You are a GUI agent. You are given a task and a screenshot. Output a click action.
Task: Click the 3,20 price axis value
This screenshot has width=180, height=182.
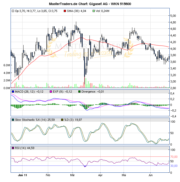173,75
